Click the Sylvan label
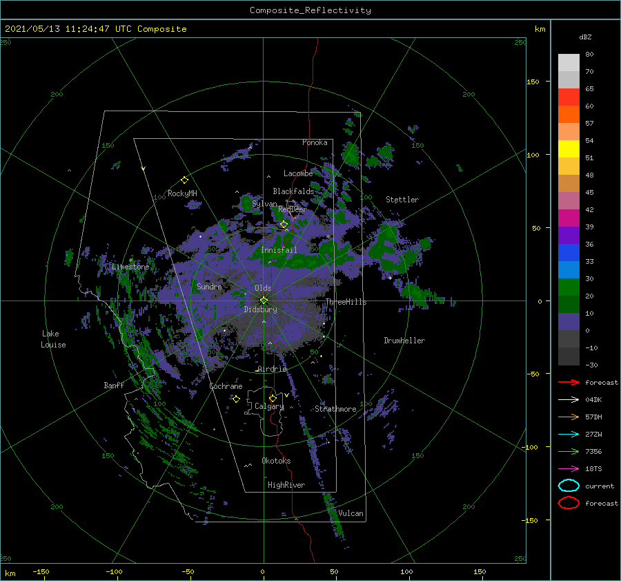Screen dimensions: 621x581 [x=264, y=204]
